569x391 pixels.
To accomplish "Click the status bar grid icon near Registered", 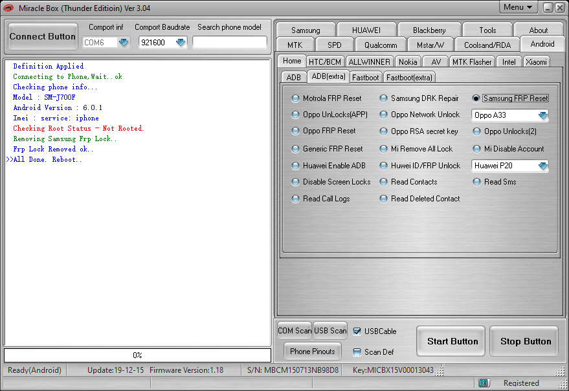I will click(483, 383).
